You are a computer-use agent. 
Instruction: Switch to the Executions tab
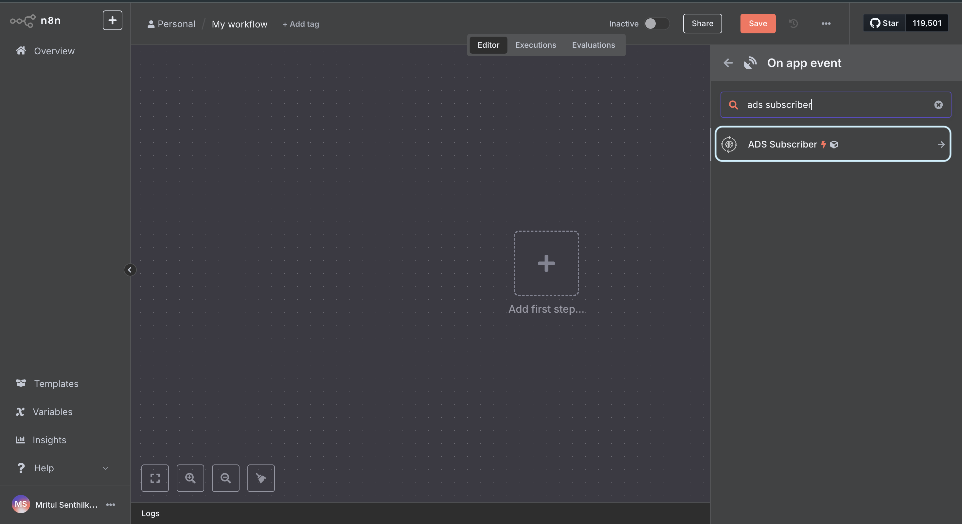(536, 45)
